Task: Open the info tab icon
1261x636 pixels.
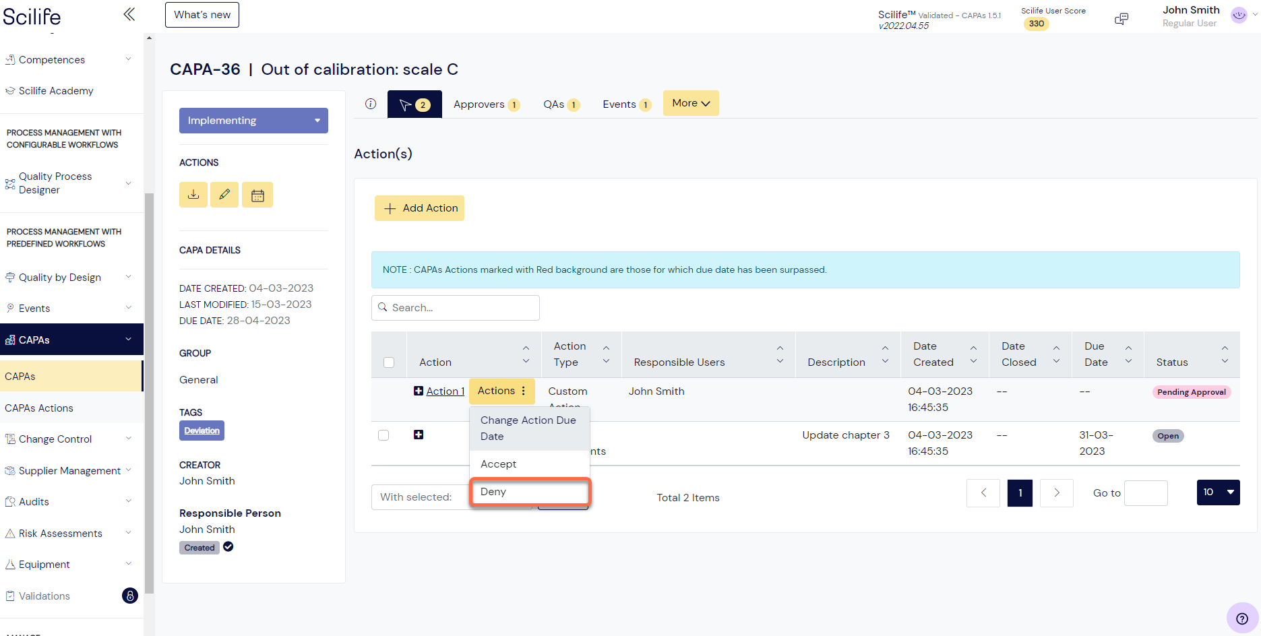Action: pyautogui.click(x=371, y=104)
